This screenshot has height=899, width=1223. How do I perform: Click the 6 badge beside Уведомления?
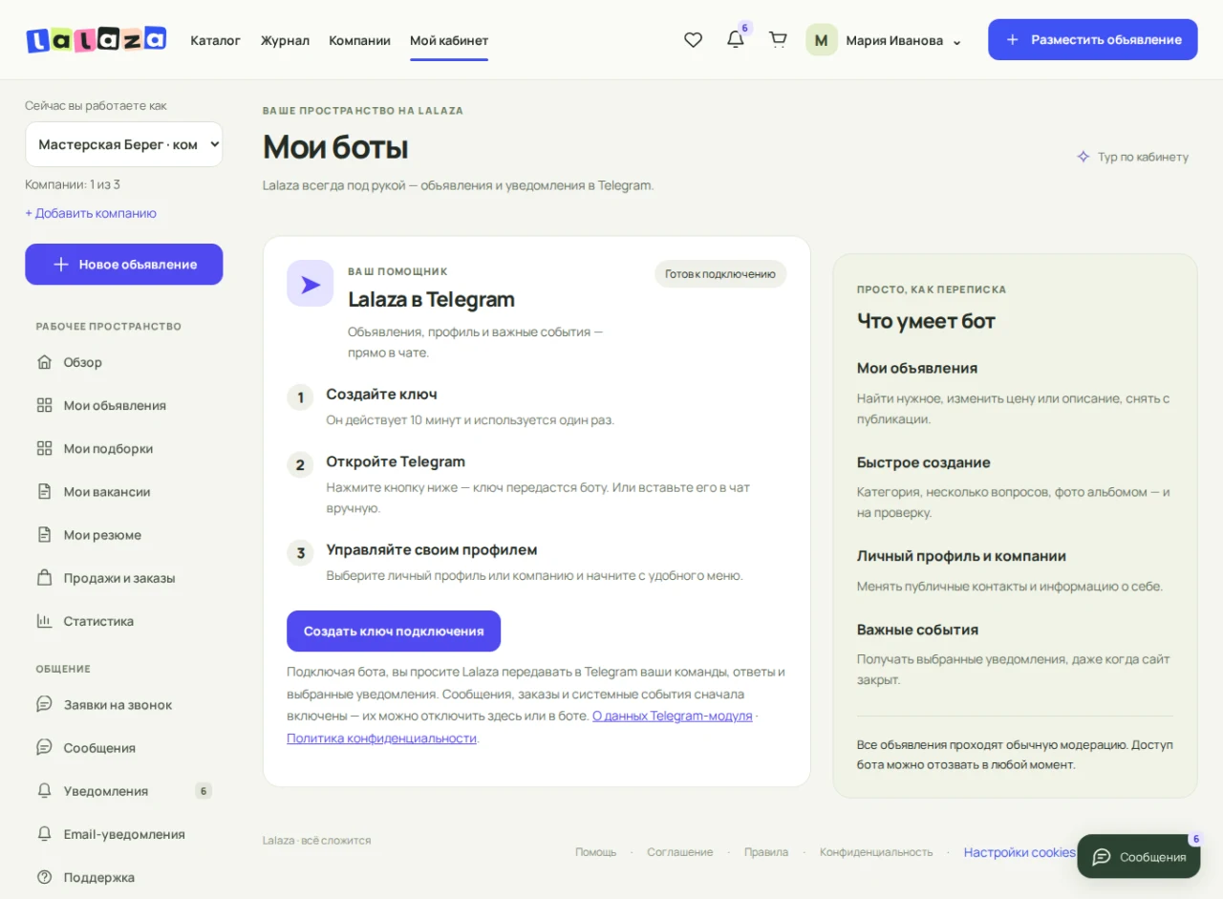tap(203, 791)
